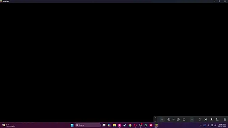Image resolution: width=228 pixels, height=128 pixels.
Task: Open the Windows Start menu
Action: [72, 125]
